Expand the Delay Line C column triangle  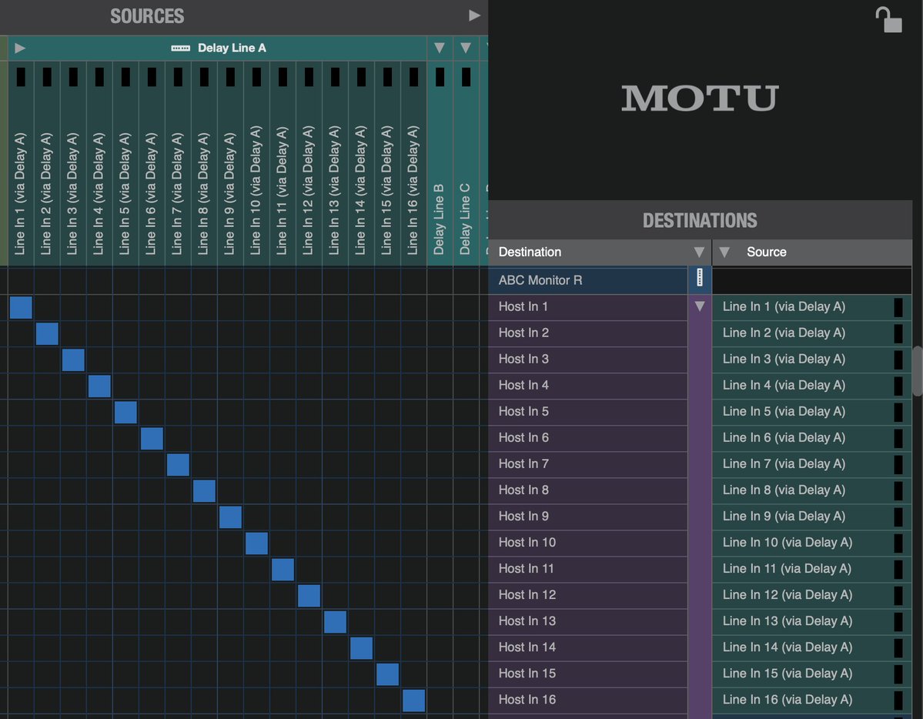click(466, 48)
